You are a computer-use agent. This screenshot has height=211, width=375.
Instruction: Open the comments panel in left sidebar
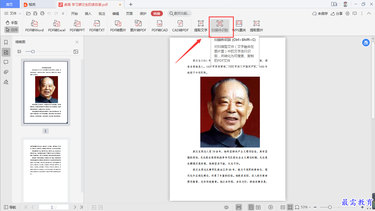point(6,62)
